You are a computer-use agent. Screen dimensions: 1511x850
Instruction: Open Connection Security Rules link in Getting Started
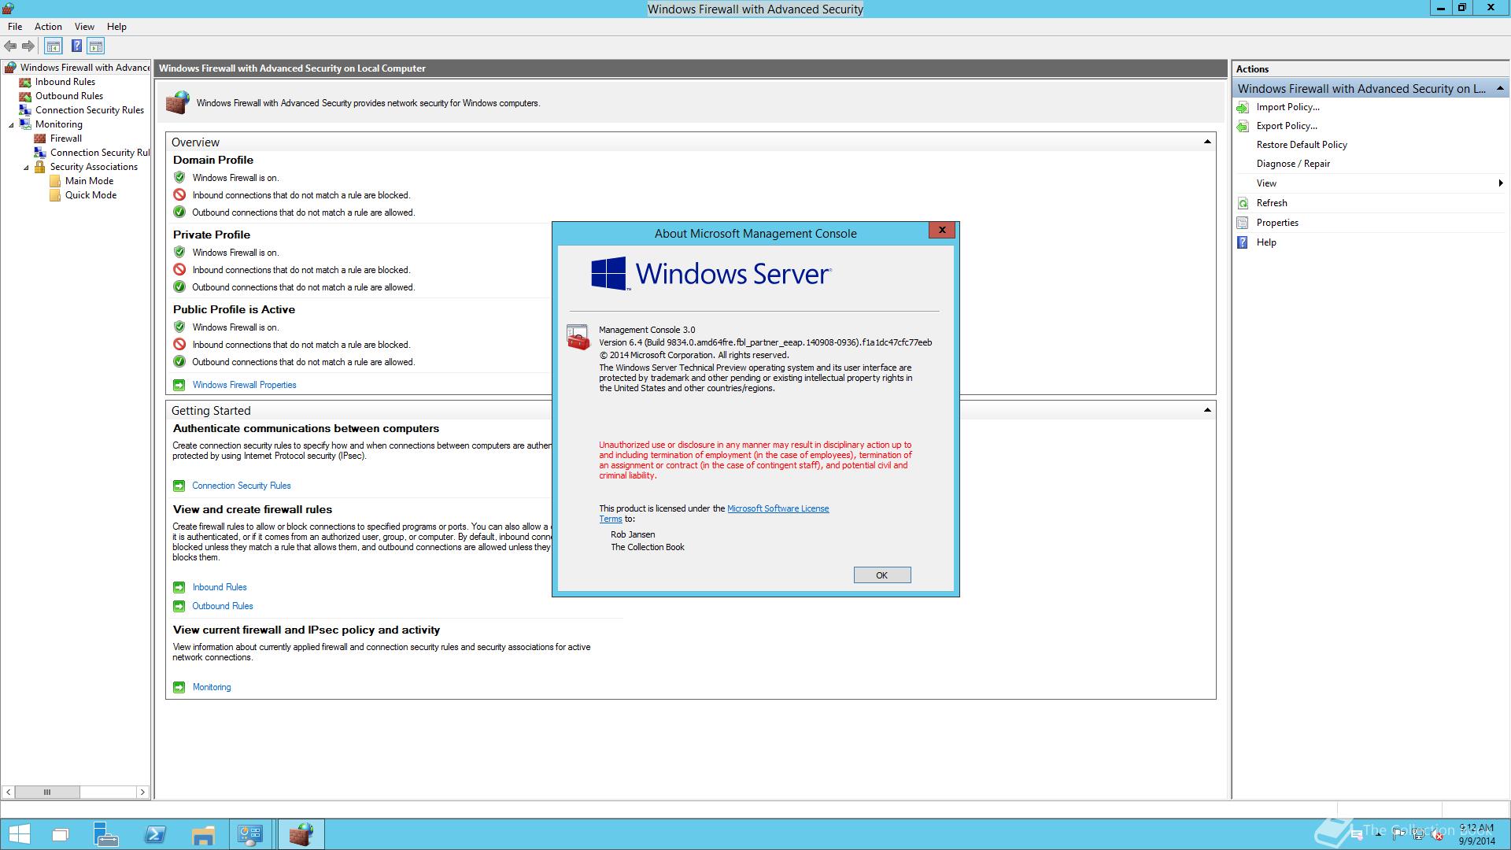242,486
